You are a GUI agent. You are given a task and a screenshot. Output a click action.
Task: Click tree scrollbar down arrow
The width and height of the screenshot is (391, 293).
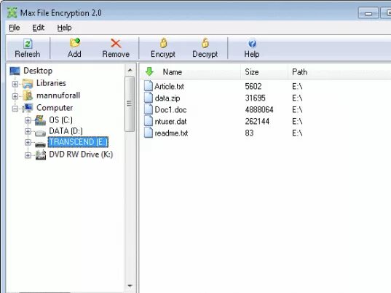[130, 286]
